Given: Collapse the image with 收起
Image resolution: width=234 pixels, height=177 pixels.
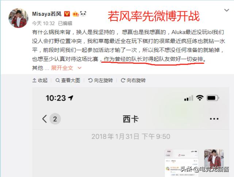Looking at the screenshot, I should (x=40, y=80).
